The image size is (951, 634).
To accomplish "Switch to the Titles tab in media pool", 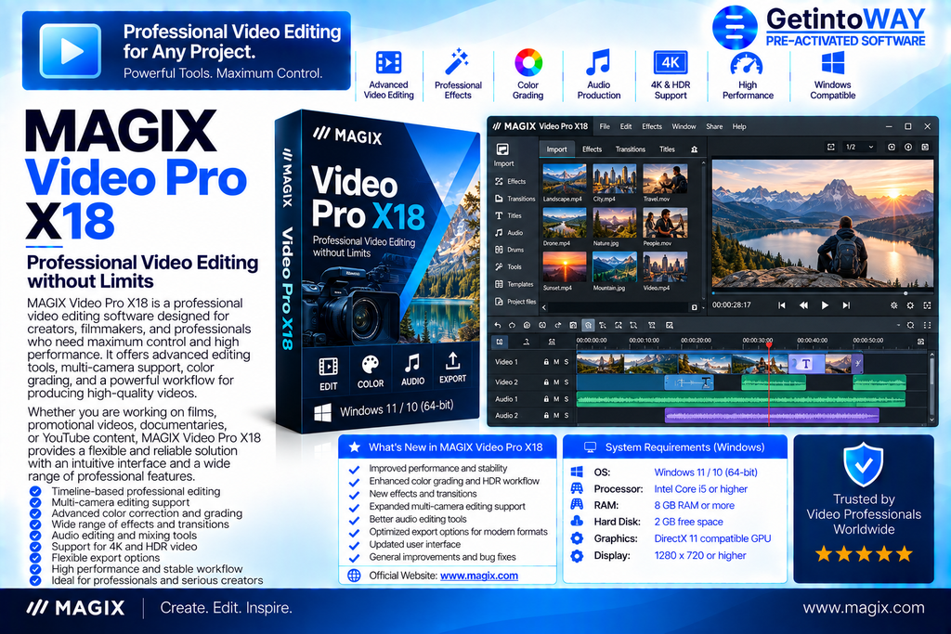I will pos(667,149).
